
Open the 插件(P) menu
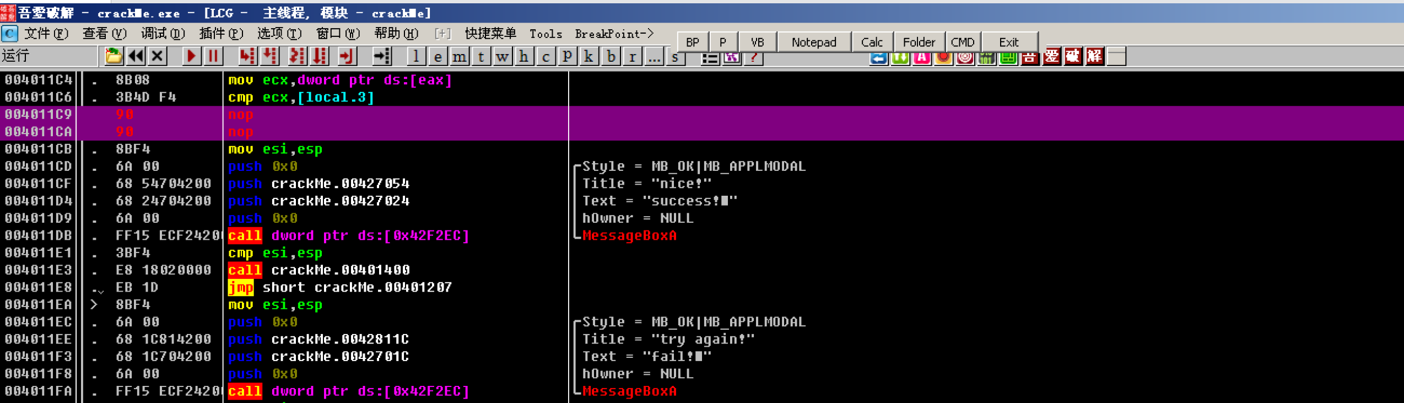221,34
